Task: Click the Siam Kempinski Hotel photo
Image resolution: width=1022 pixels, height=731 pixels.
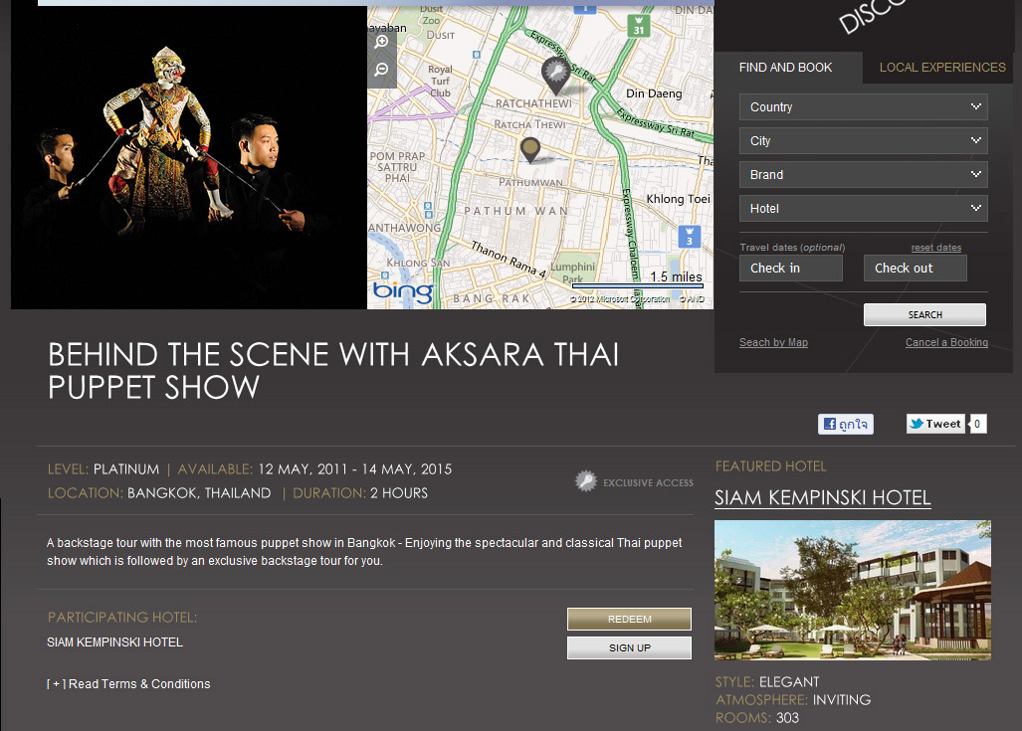Action: click(x=853, y=591)
